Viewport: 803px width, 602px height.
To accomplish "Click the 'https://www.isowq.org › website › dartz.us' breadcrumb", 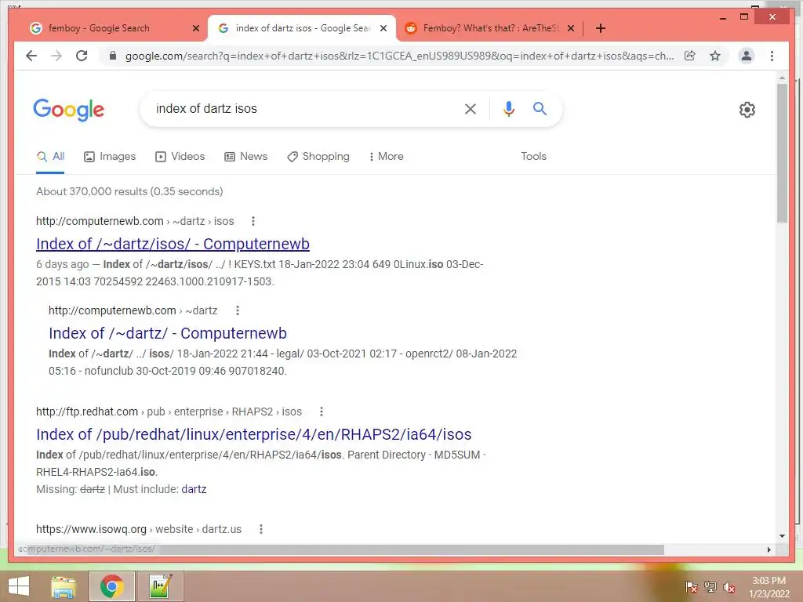I will (x=139, y=529).
